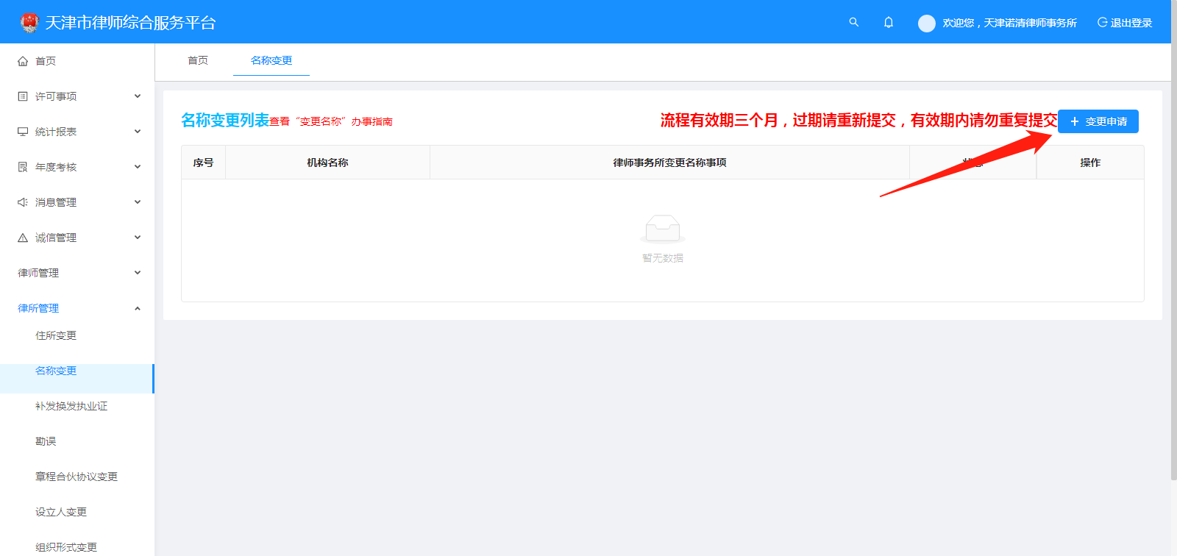Click the 变更申请 button
The height and width of the screenshot is (556, 1177).
(x=1098, y=121)
